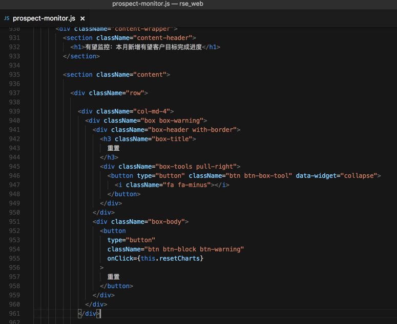Image resolution: width=397 pixels, height=324 pixels.
Task: Click type="button" on line 953
Action: tap(131, 240)
